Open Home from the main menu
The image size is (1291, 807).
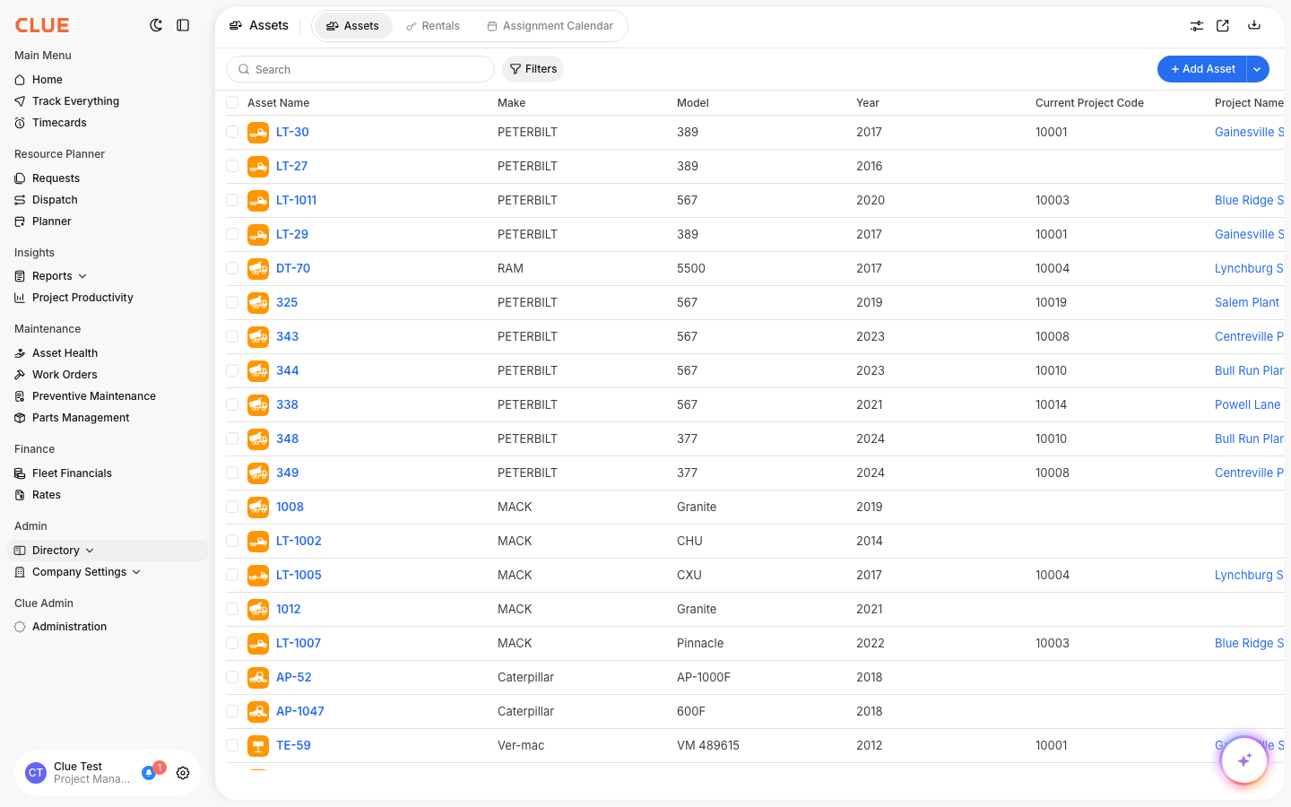pos(48,80)
